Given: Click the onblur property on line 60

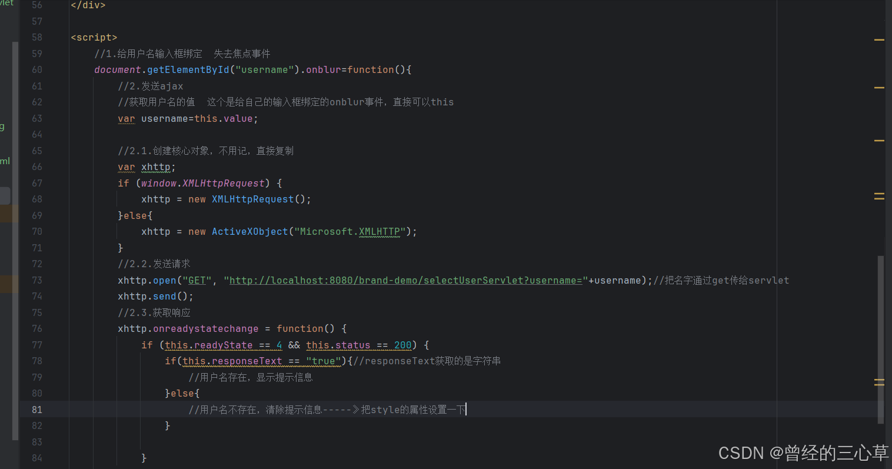Looking at the screenshot, I should (324, 69).
